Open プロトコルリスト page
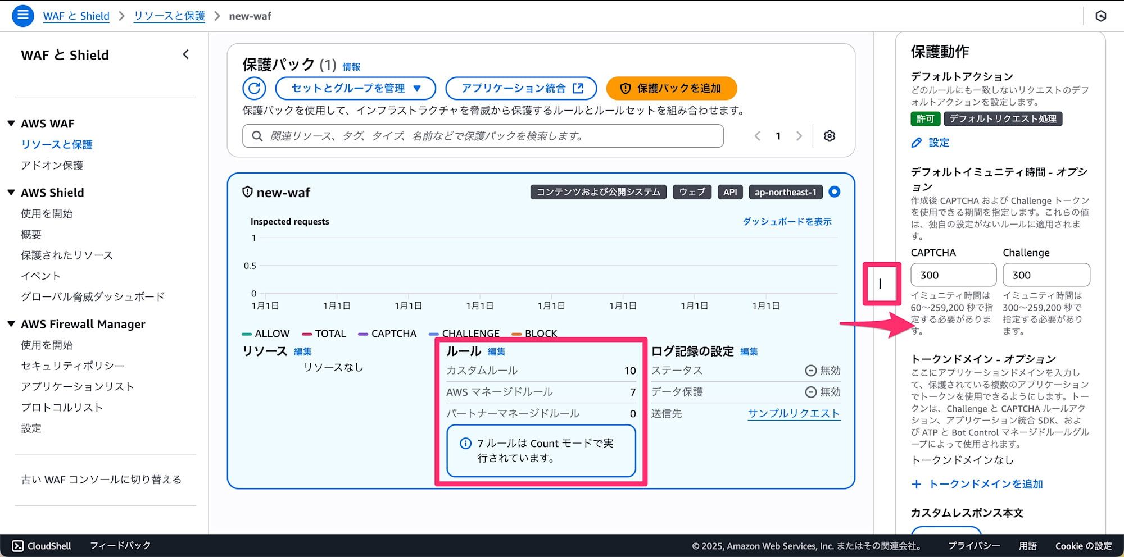This screenshot has width=1124, height=557. point(62,407)
